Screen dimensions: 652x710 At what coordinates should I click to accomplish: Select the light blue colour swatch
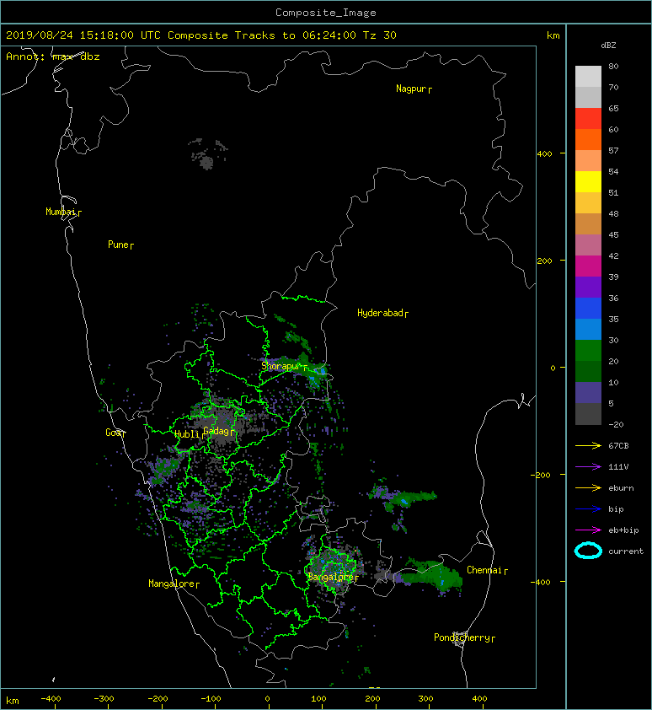588,330
